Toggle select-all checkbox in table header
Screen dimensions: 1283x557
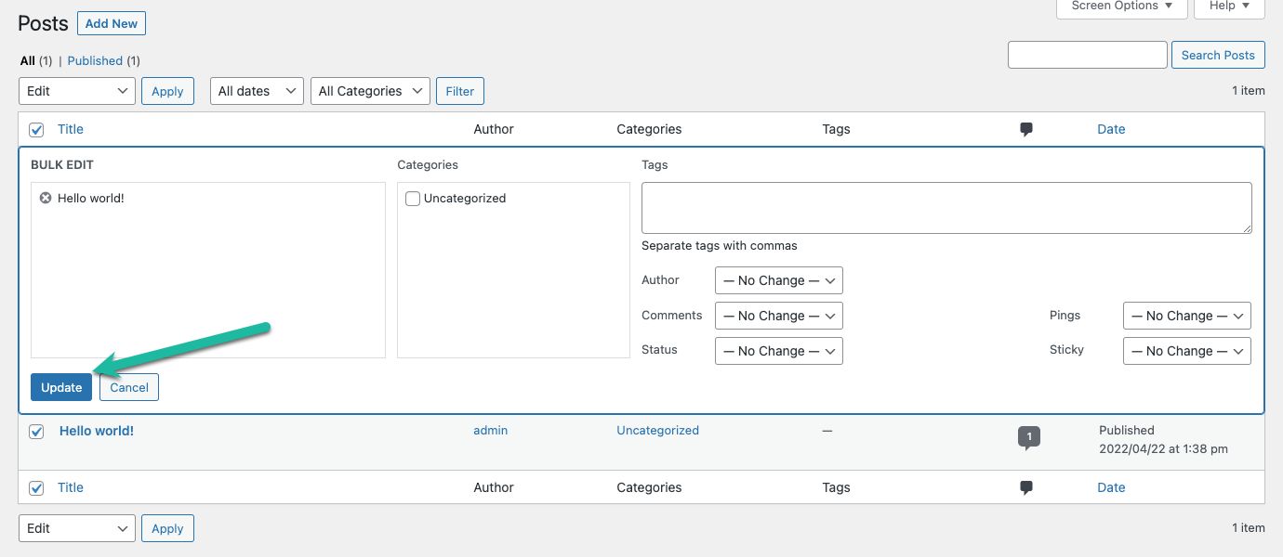point(36,130)
